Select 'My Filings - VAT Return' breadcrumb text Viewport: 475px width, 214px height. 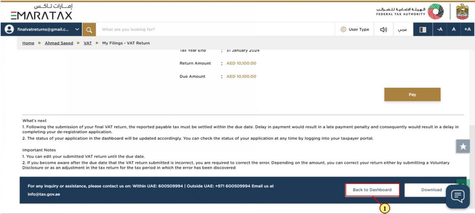coord(126,43)
